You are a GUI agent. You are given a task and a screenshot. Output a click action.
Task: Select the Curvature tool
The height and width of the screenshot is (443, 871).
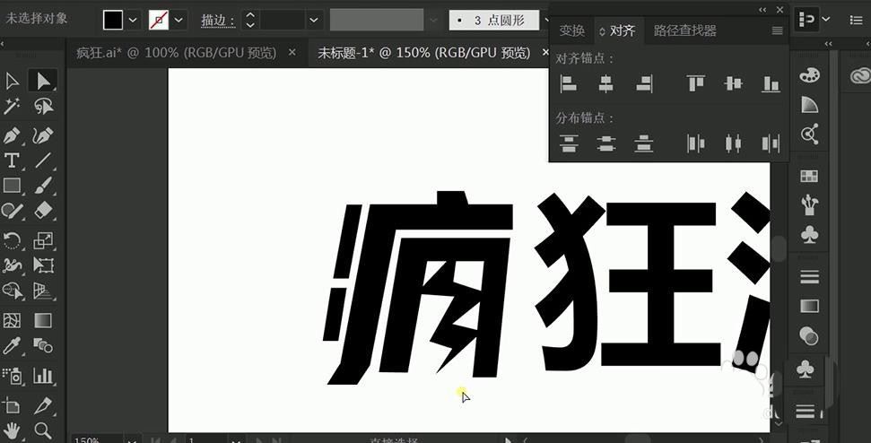tap(43, 135)
